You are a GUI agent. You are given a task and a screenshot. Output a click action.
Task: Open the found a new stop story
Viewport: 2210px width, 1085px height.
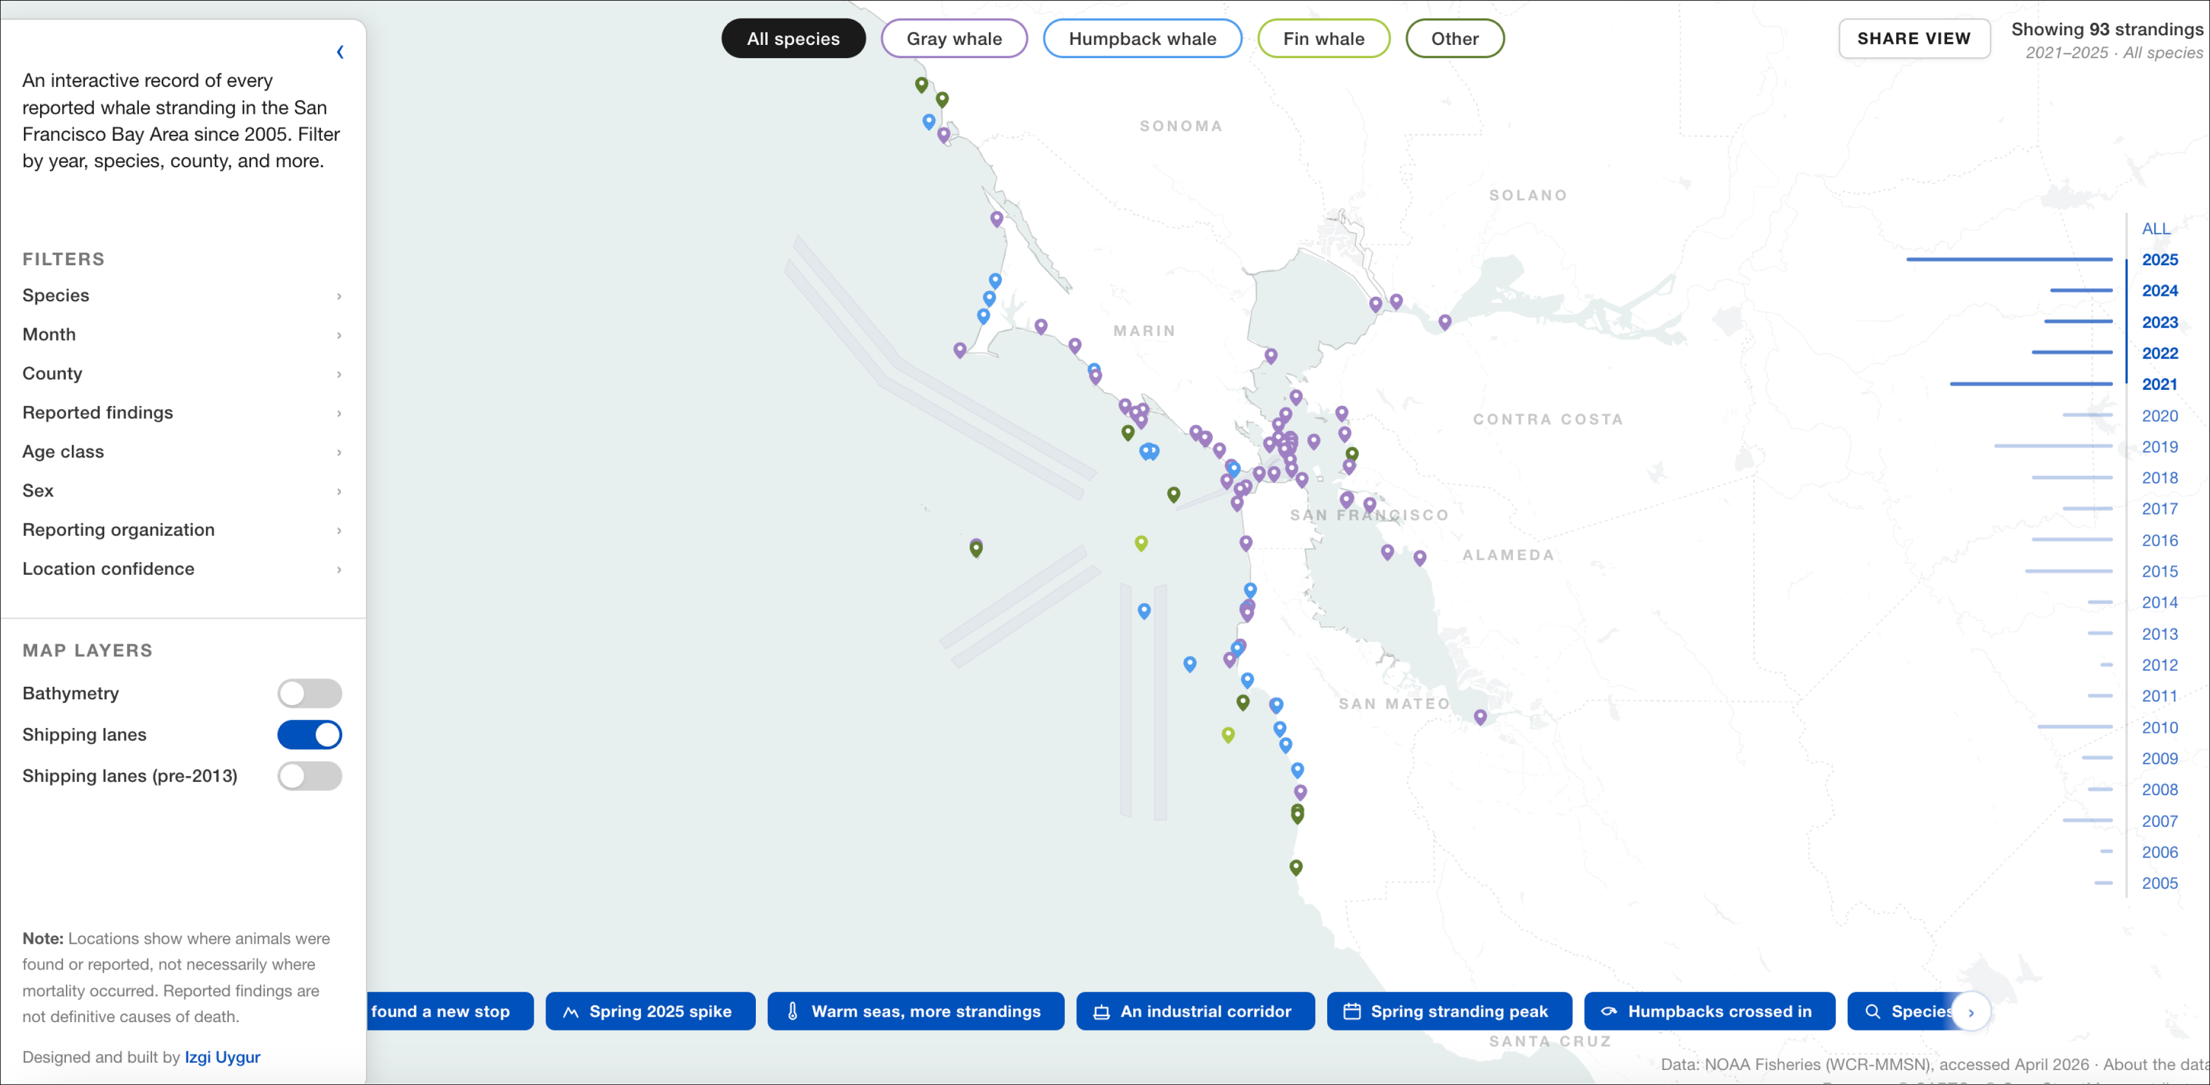pos(450,1011)
